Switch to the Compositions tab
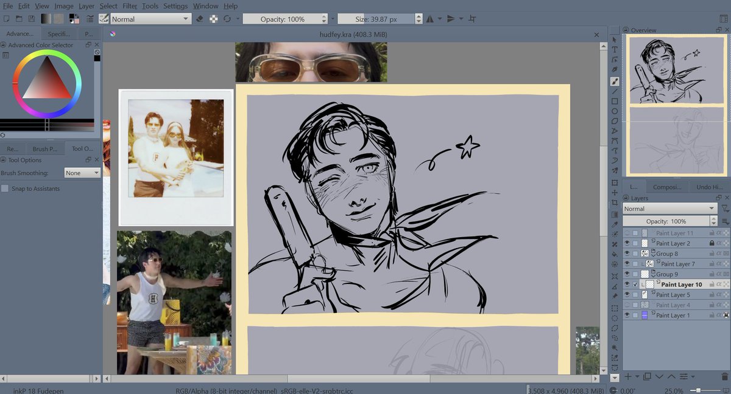The image size is (731, 394). point(666,187)
